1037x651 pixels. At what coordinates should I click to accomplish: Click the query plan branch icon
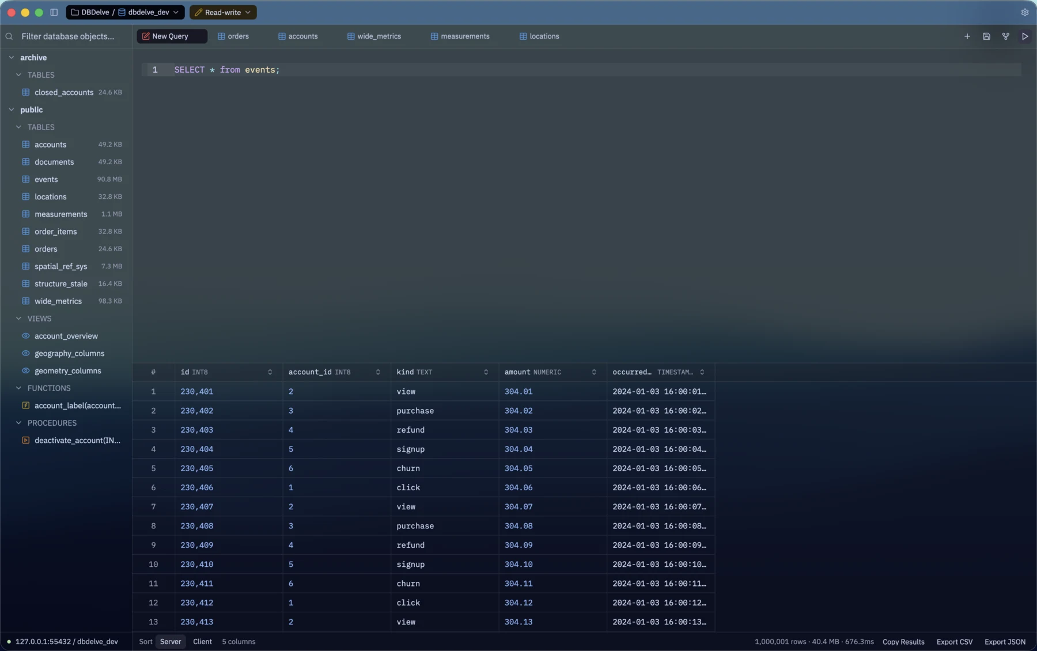[1006, 36]
